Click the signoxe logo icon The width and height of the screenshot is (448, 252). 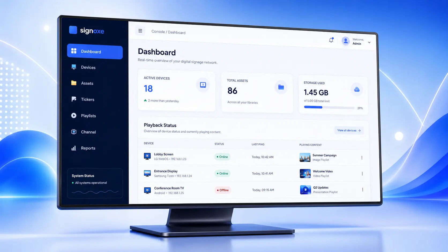(73, 30)
